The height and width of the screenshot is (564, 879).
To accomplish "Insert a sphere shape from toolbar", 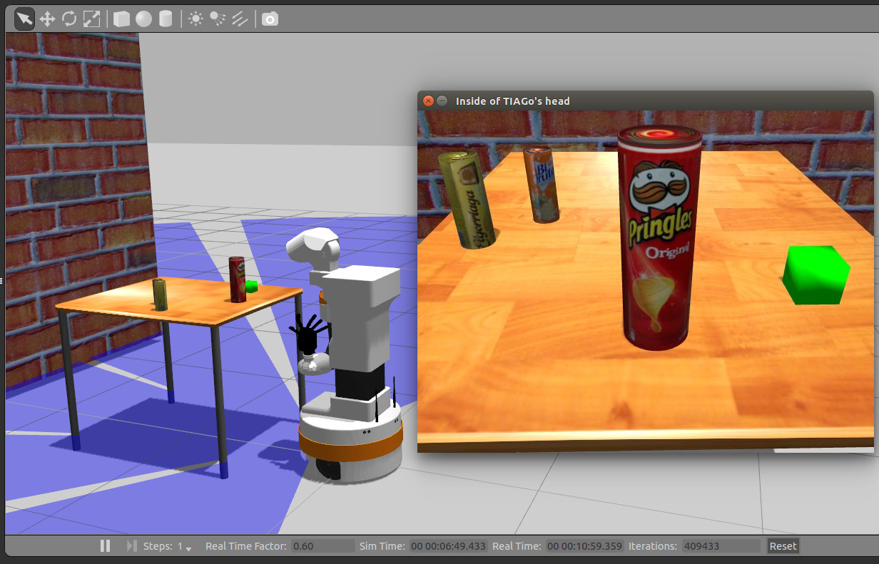I will [x=144, y=19].
